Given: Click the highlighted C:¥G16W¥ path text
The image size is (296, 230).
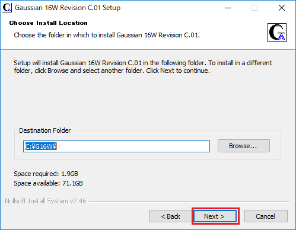Looking at the screenshot, I should coord(41,146).
